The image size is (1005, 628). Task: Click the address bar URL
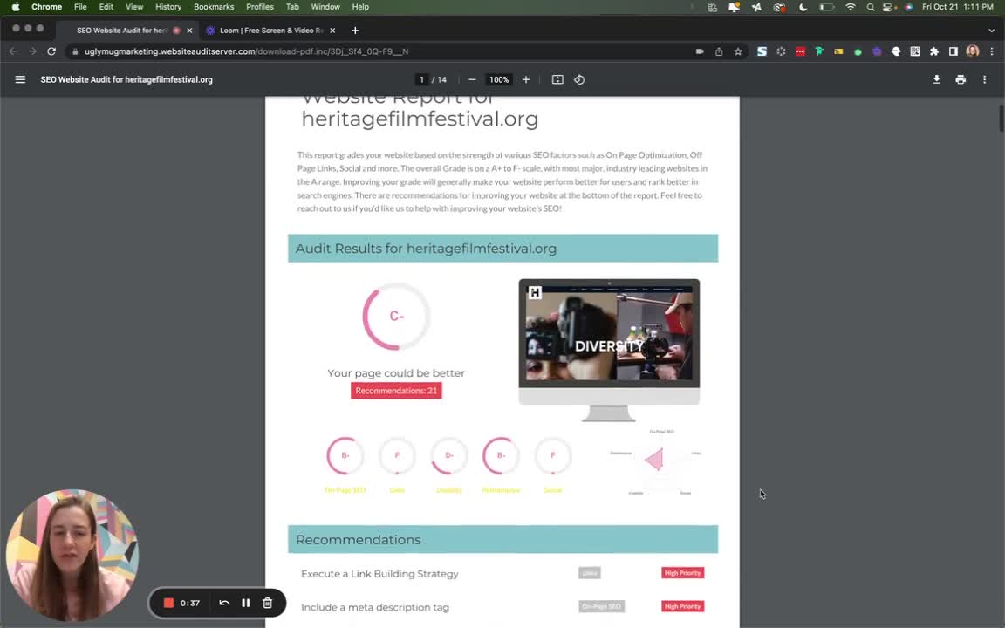click(x=247, y=51)
